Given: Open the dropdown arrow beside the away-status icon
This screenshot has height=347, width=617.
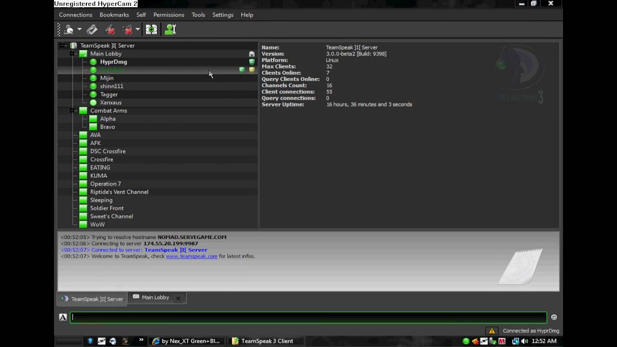Looking at the screenshot, I should point(80,30).
